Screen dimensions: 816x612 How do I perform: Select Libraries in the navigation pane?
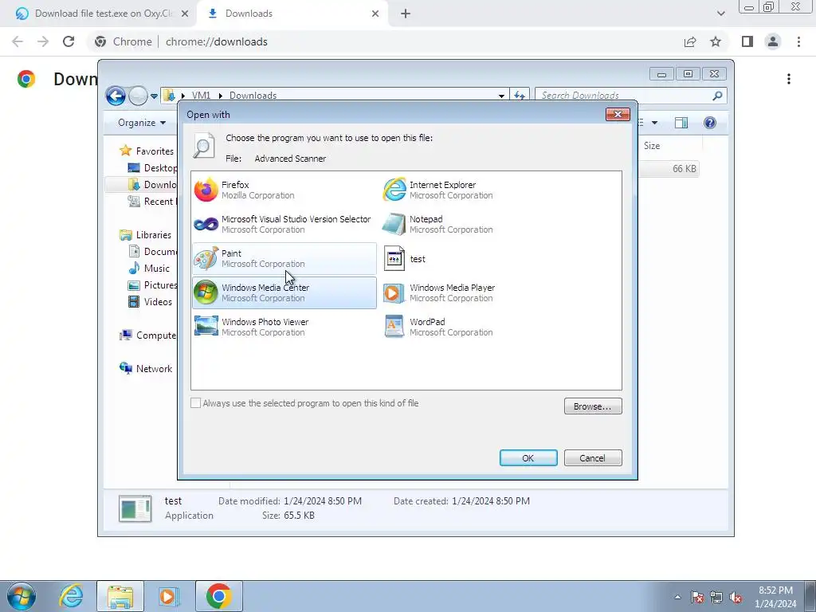tap(146, 235)
